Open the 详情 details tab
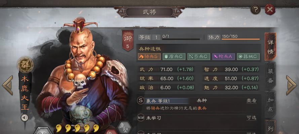The image size is (299, 134). tap(270, 47)
